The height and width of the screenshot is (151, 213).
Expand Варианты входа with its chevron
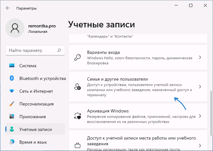(200, 57)
